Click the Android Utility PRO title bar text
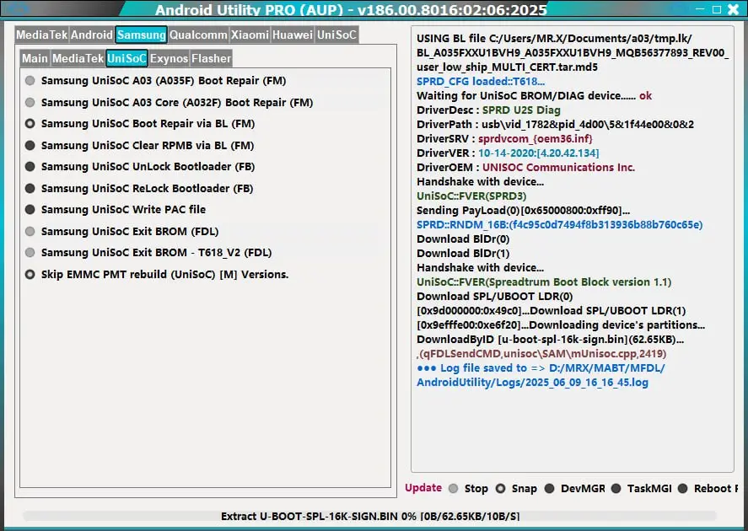Image resolution: width=748 pixels, height=531 pixels. point(351,9)
